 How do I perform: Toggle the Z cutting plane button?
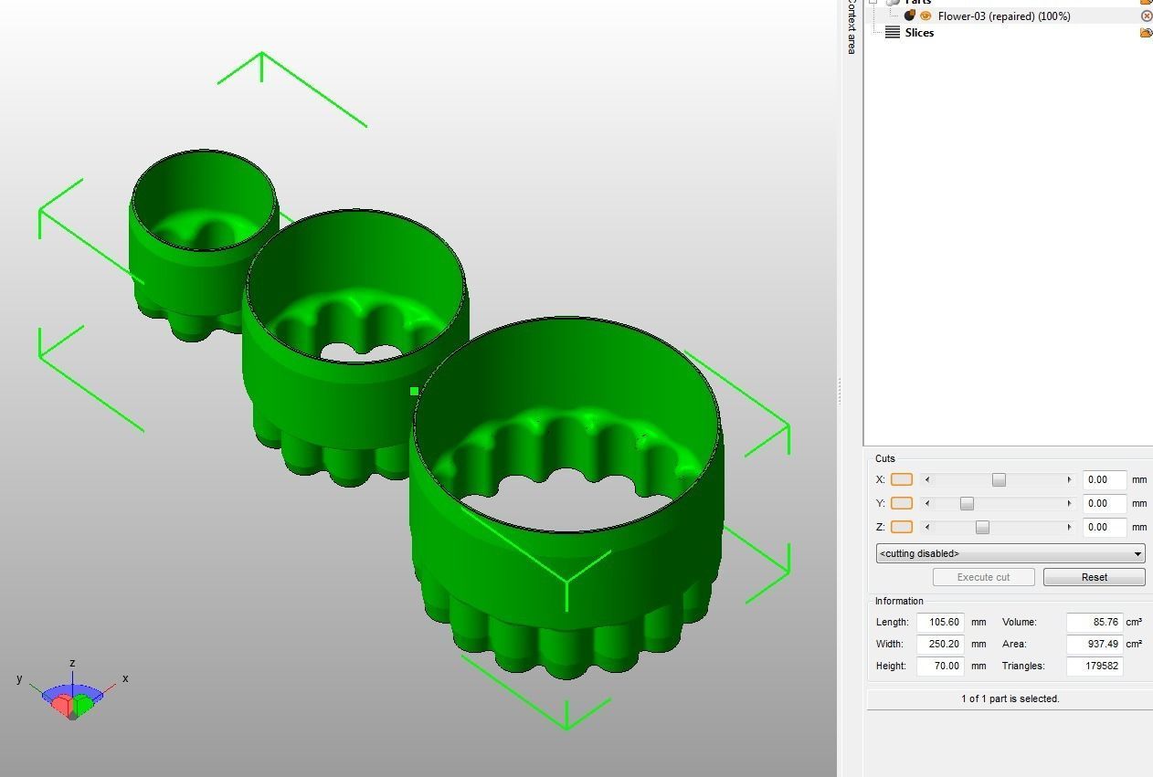[x=901, y=527]
